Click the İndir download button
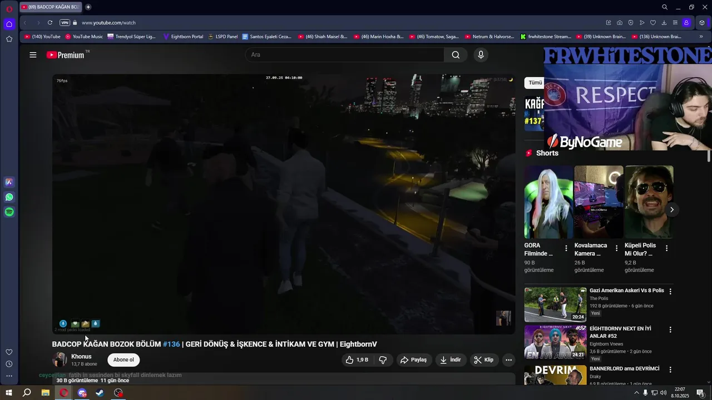The width and height of the screenshot is (712, 400). [x=451, y=360]
